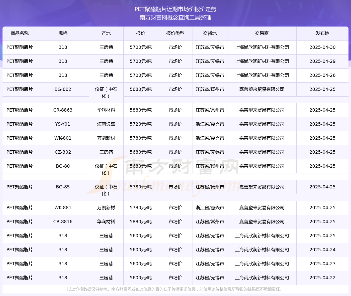Click the 交易商 column header
The image size is (351, 296).
tap(262, 33)
